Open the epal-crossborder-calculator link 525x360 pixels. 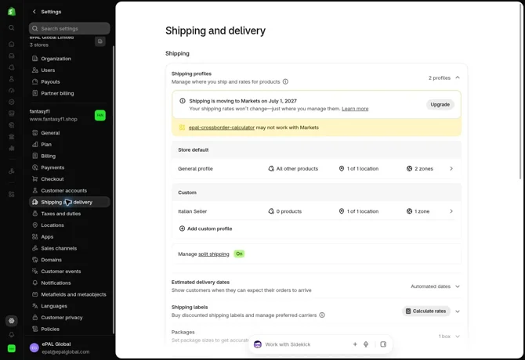(221, 128)
